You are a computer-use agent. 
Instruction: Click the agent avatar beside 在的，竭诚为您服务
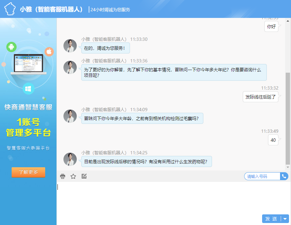[70, 46]
